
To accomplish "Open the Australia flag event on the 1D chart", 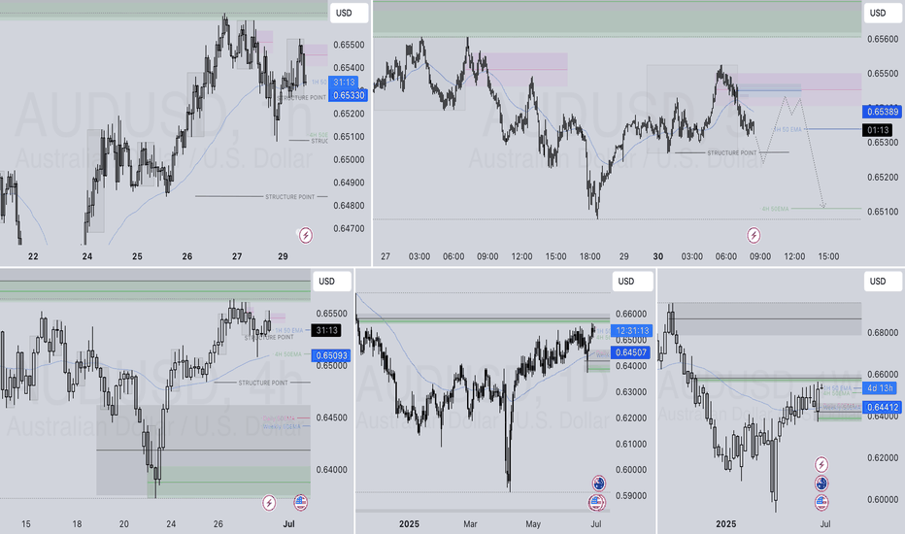I will (598, 484).
